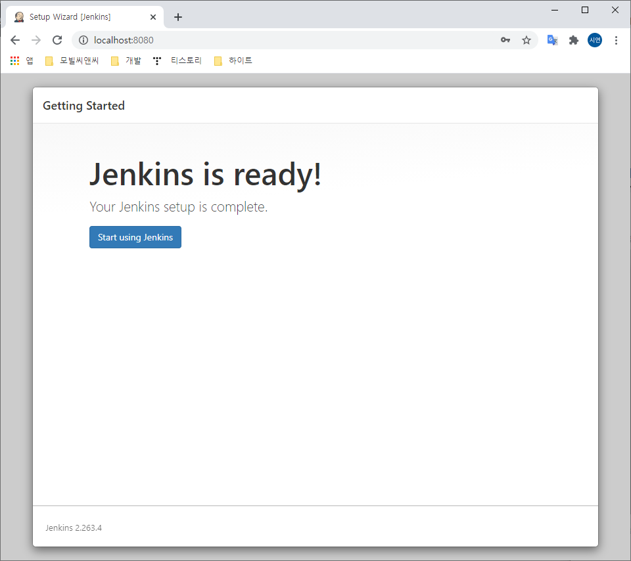This screenshot has width=631, height=561.
Task: Click the browser forward arrow
Action: (x=36, y=40)
